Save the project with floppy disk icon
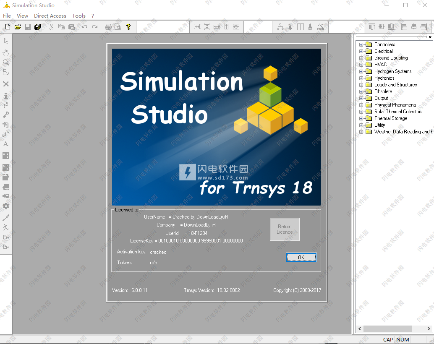This screenshot has height=344, width=434. click(x=28, y=27)
